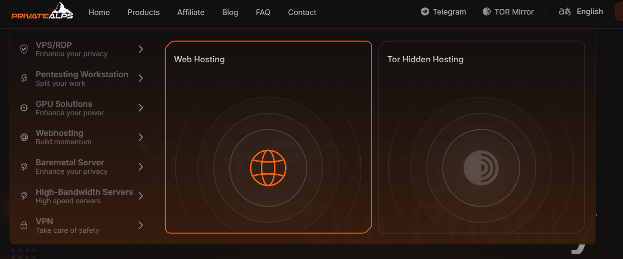Click the Pentesting Workstation lightning icon

[24, 78]
